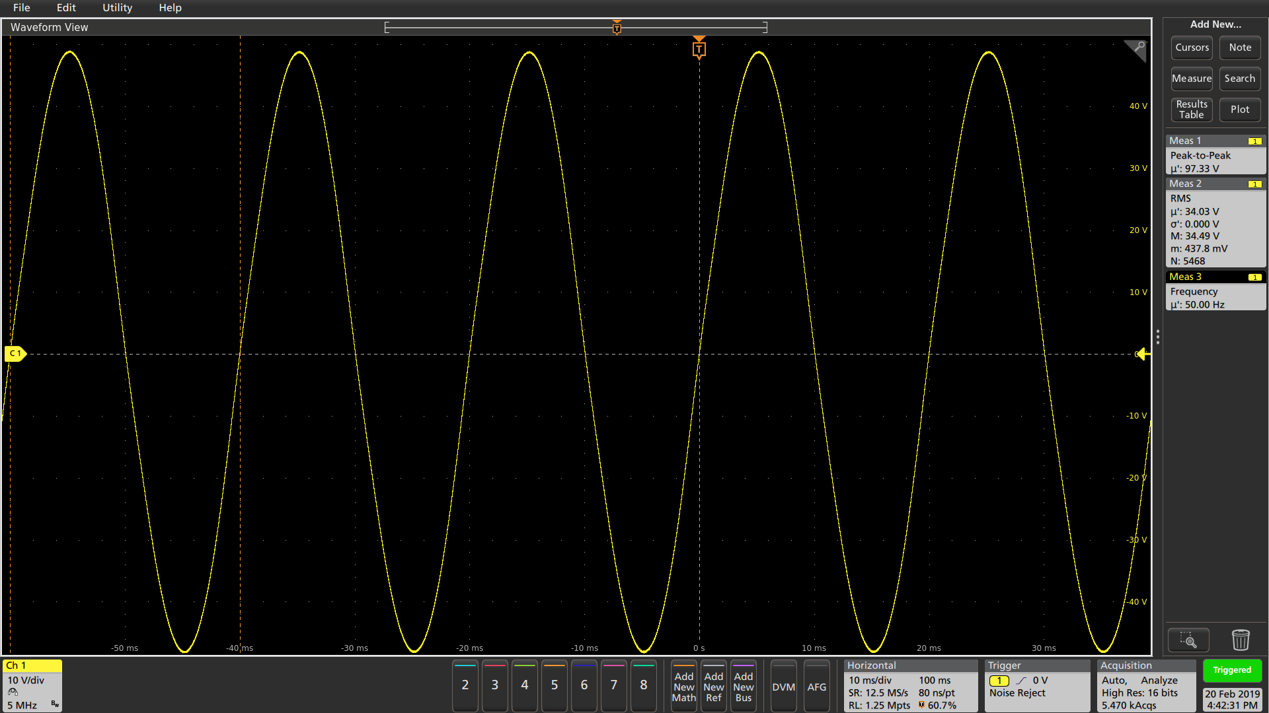
Task: Click Add New Math
Action: [x=684, y=686]
